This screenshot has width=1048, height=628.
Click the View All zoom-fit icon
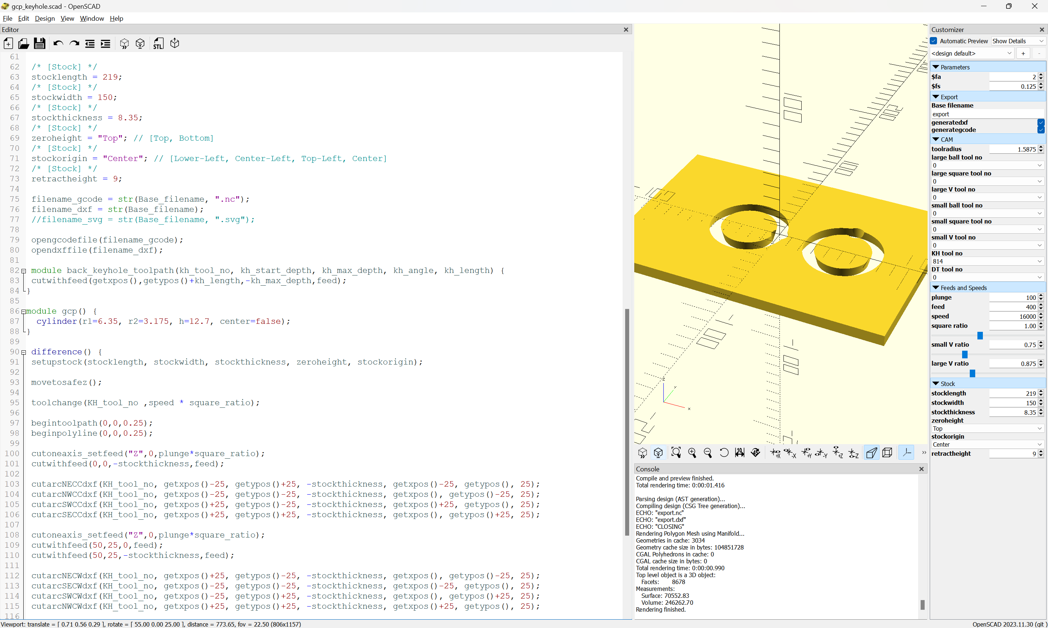(x=676, y=453)
